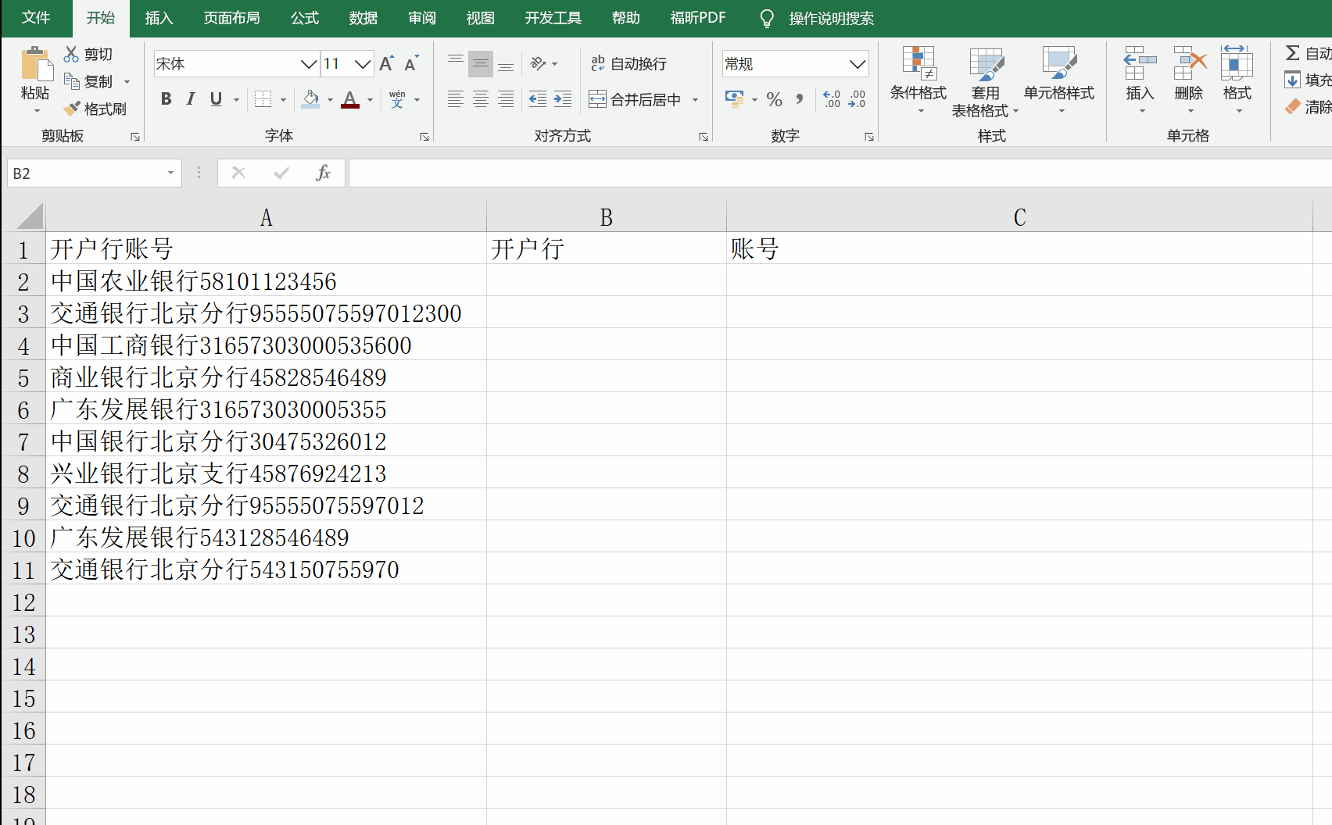Open the font size dropdown
Screen dimensions: 1332x825
pyautogui.click(x=363, y=63)
